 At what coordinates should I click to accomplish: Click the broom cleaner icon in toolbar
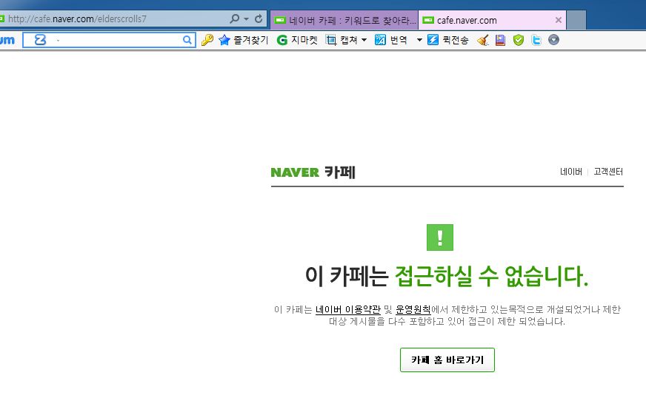(483, 40)
